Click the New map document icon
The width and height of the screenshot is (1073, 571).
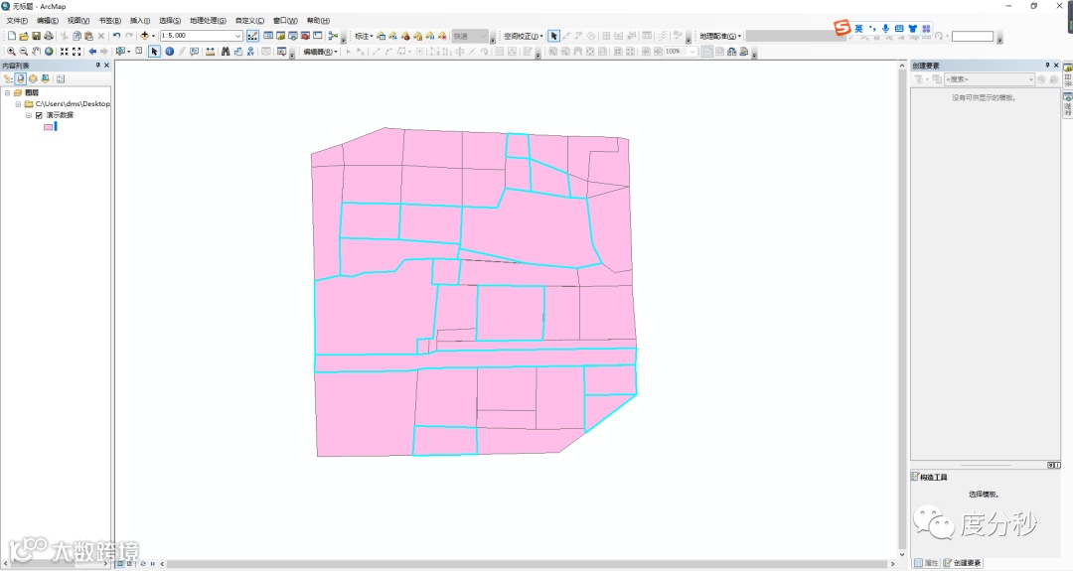point(11,36)
